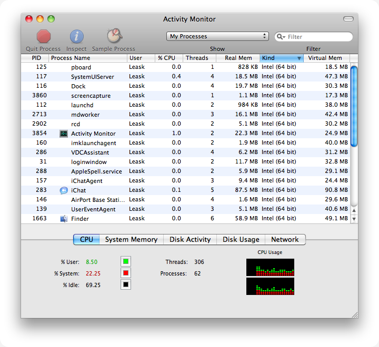
Task: Sort by Process Name column header
Action: tap(88, 58)
